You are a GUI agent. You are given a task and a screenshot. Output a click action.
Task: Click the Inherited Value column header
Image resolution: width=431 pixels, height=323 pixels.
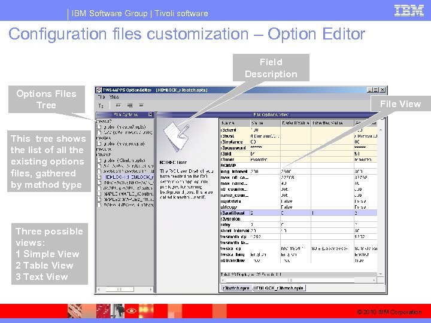tap(332, 123)
